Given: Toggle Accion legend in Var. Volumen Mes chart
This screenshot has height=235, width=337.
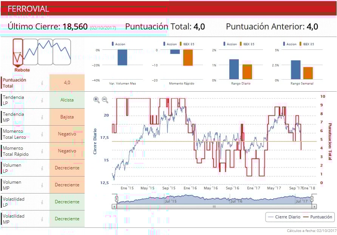Looking at the screenshot, I should (x=118, y=44).
